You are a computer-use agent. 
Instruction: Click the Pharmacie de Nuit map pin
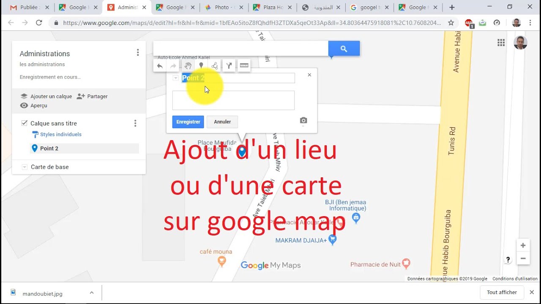[x=406, y=264]
